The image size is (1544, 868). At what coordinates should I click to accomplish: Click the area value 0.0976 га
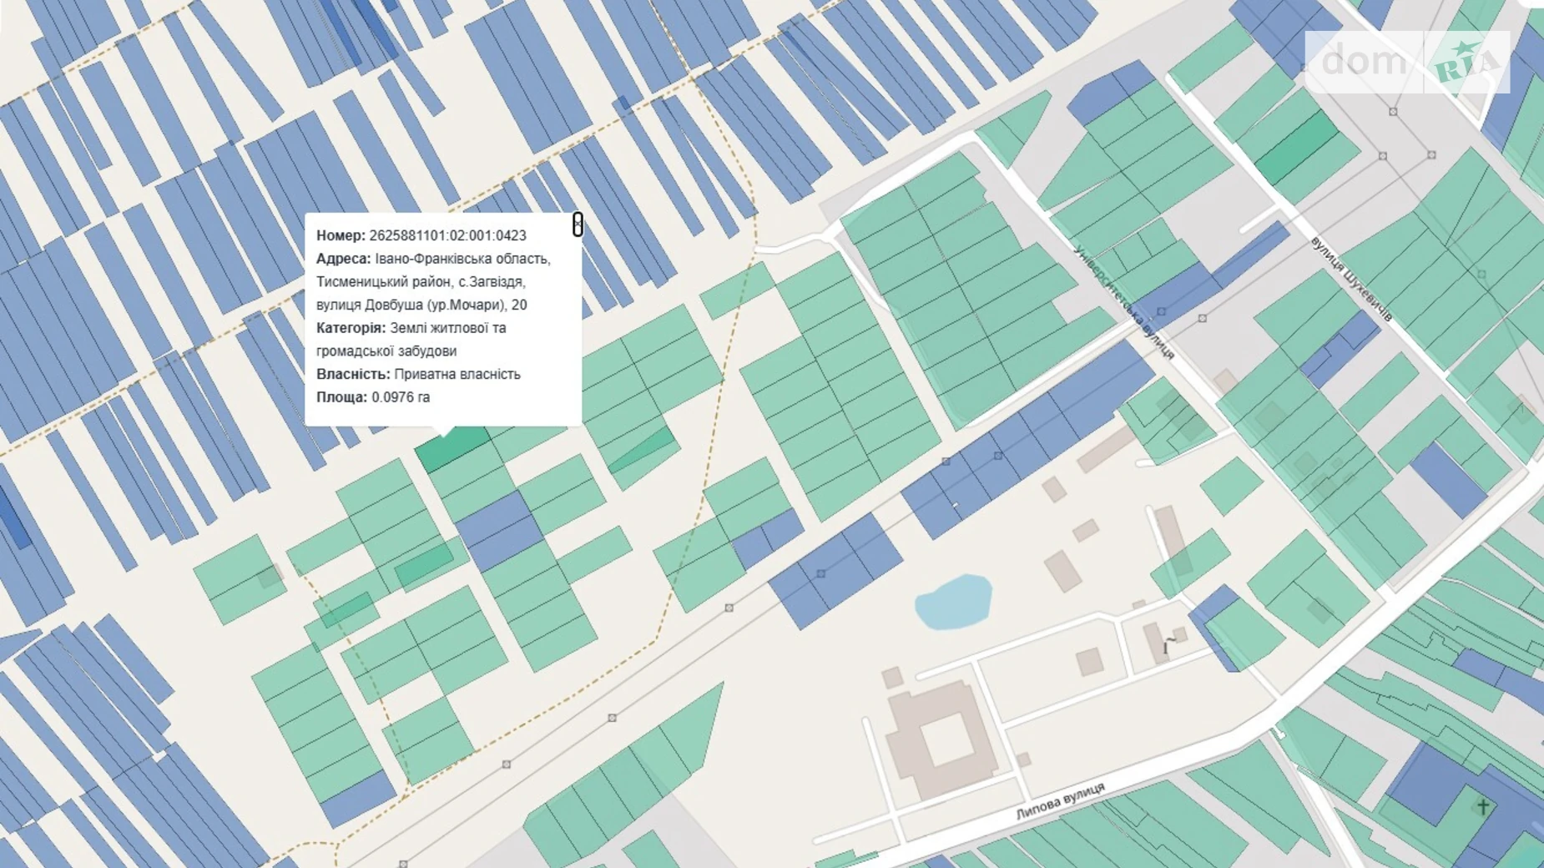point(401,397)
